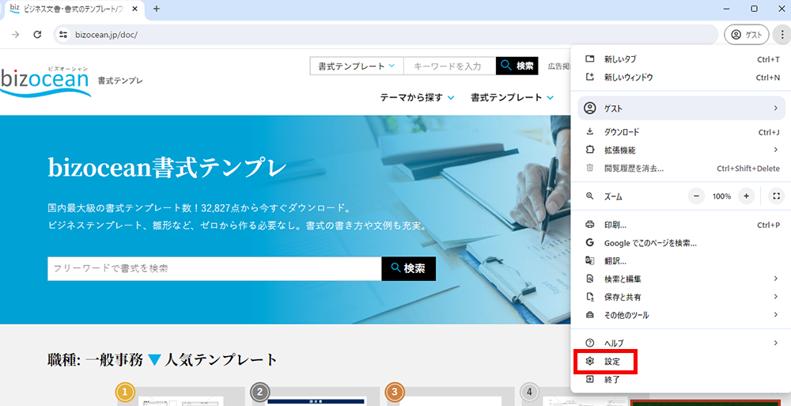Click the magnifier zoom icon in the menu
The width and height of the screenshot is (791, 406).
pyautogui.click(x=590, y=196)
